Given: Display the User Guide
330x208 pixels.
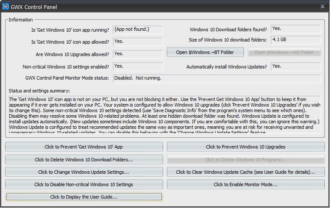Looking at the screenshot, I should pos(84,197).
